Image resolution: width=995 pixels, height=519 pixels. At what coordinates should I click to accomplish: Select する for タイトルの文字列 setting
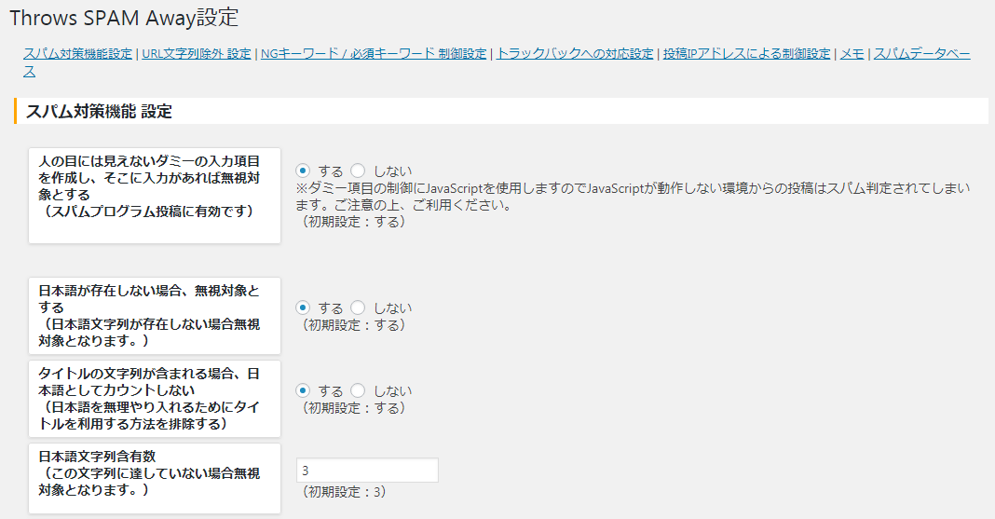coord(303,390)
